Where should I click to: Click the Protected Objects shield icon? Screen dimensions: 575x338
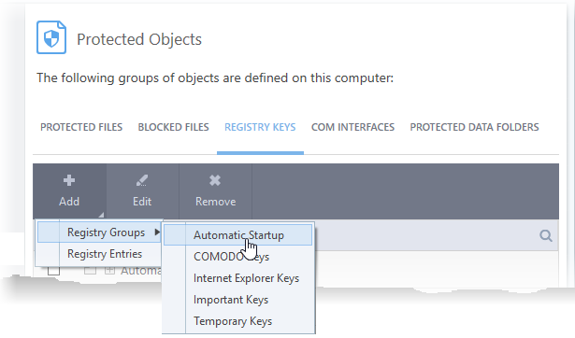pos(51,37)
